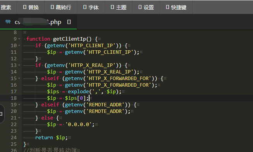Open the 跳转行 go-to-line tool
This screenshot has width=253, height=152.
tap(61, 7)
